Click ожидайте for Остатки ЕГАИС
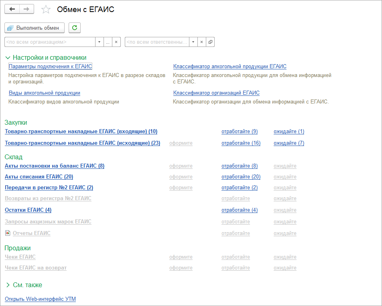This screenshot has height=306, width=382. (x=285, y=210)
